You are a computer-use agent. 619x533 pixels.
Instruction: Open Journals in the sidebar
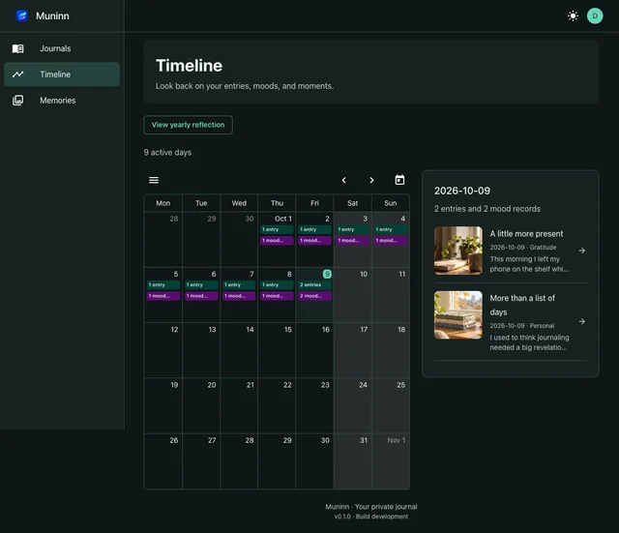click(62, 48)
